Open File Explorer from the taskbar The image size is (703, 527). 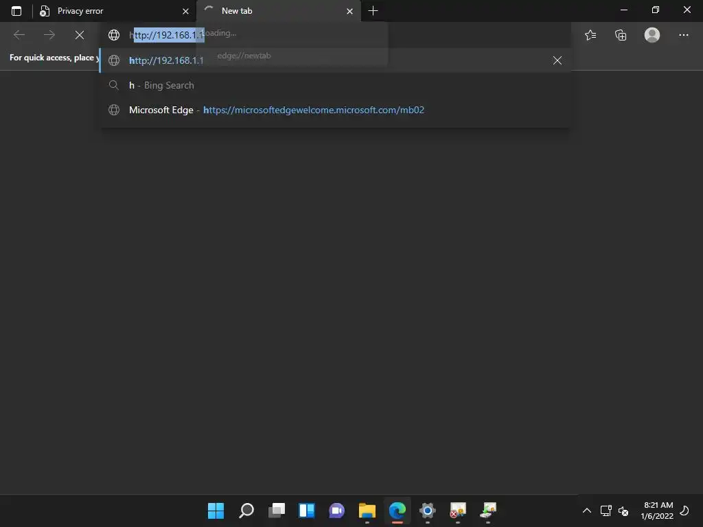[367, 511]
